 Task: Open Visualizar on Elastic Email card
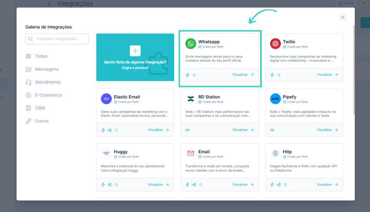158,130
